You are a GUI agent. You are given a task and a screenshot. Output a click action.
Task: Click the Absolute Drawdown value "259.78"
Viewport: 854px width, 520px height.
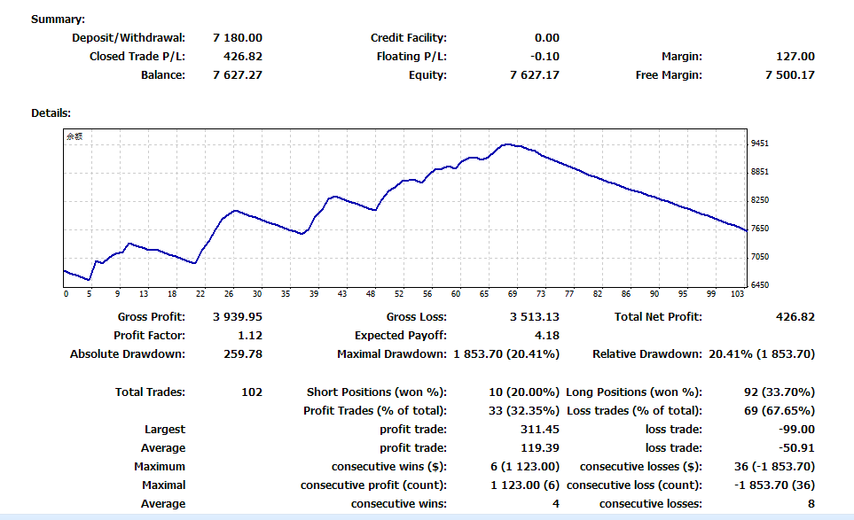click(x=243, y=353)
